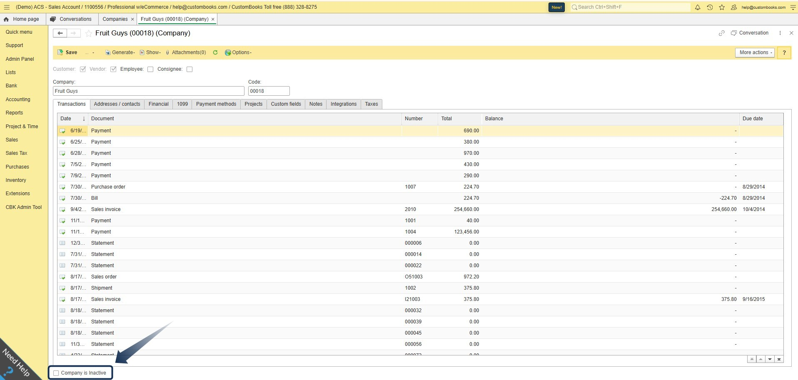Jump to last row list button
This screenshot has height=380, width=798.
click(x=779, y=359)
